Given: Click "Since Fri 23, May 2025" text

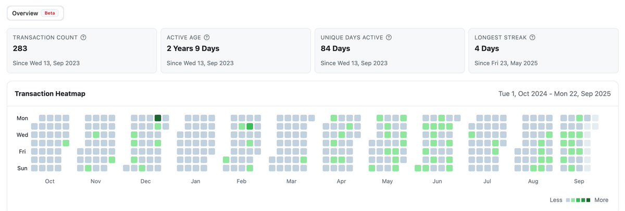Looking at the screenshot, I should coord(506,63).
